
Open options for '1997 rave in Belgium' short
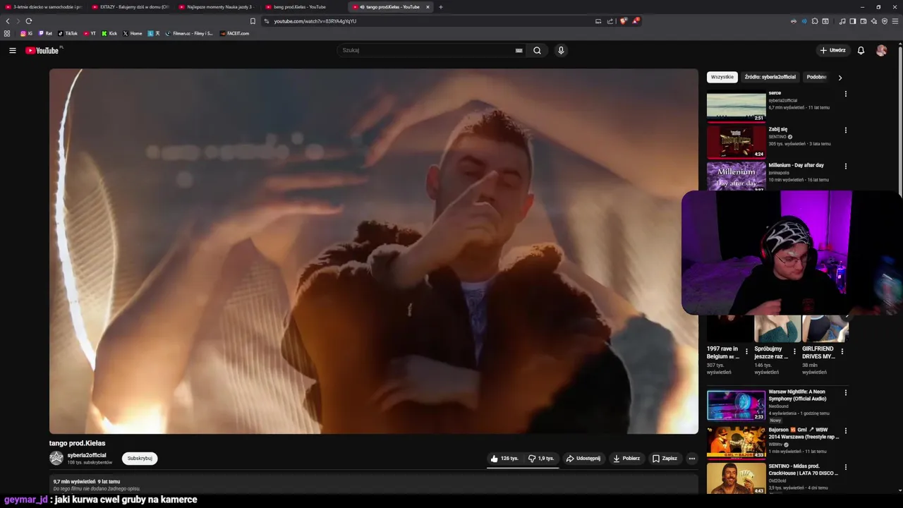[746, 351]
